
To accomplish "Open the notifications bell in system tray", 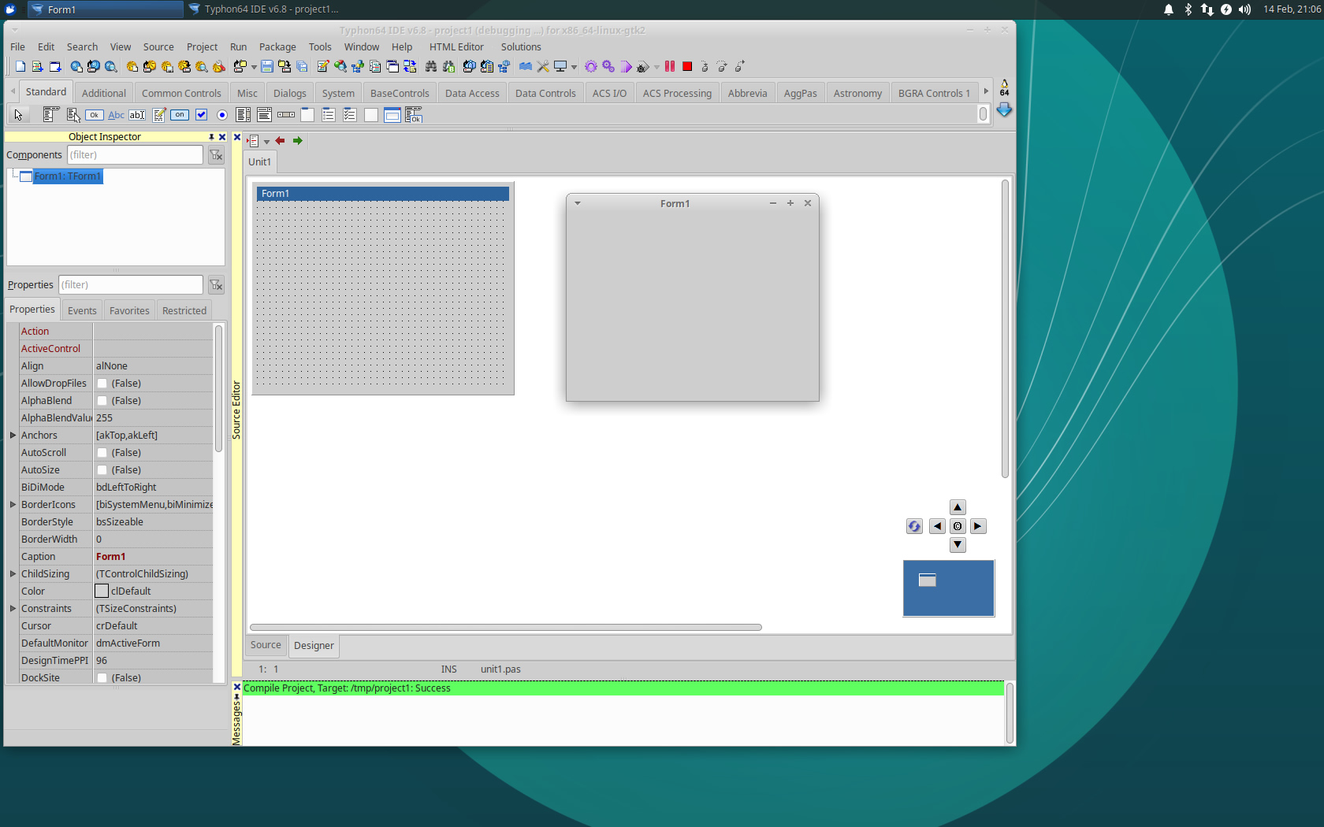I will pos(1169,9).
